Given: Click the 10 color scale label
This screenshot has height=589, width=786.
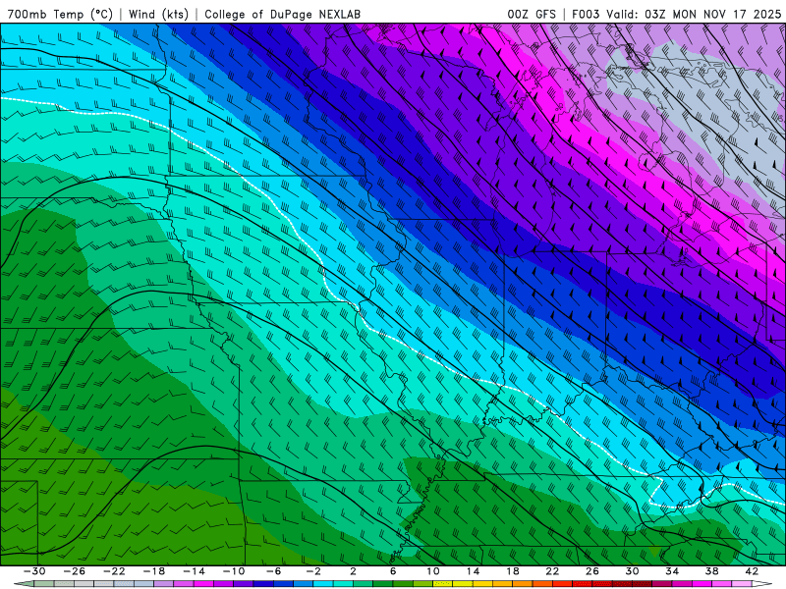Looking at the screenshot, I should tap(433, 571).
